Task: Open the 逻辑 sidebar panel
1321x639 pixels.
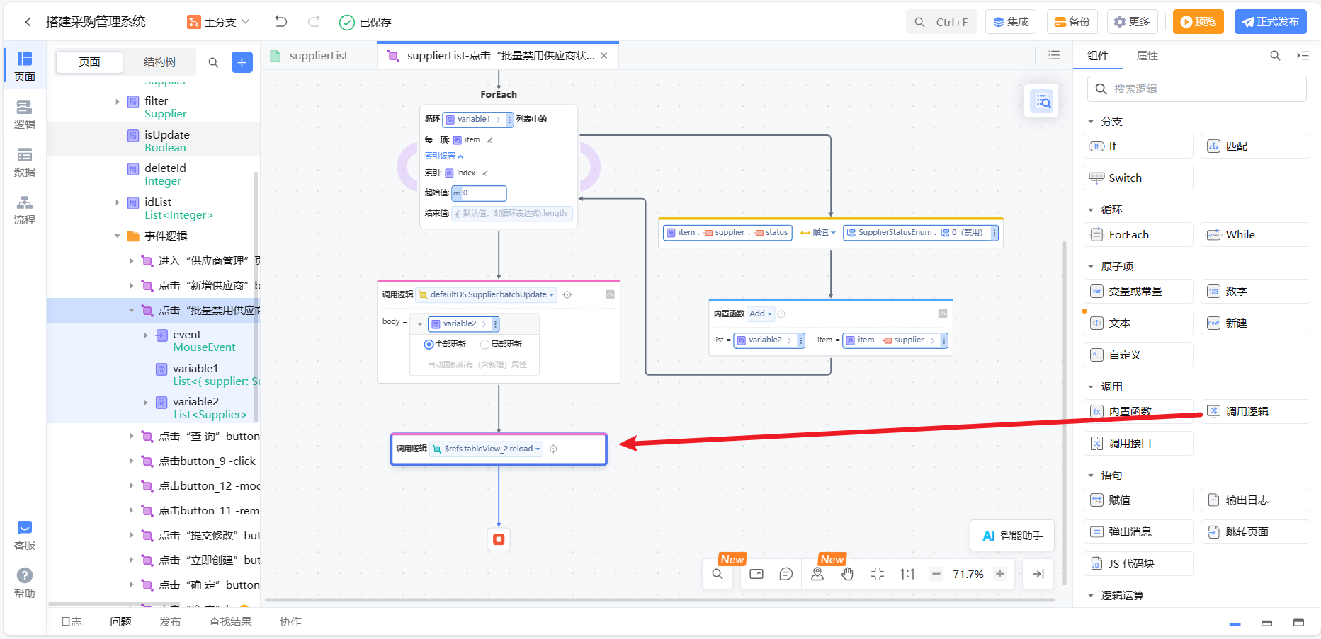Action: [x=25, y=114]
